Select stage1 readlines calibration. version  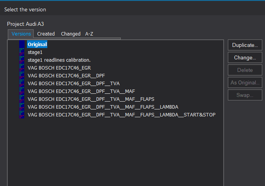pyautogui.click(x=59, y=60)
